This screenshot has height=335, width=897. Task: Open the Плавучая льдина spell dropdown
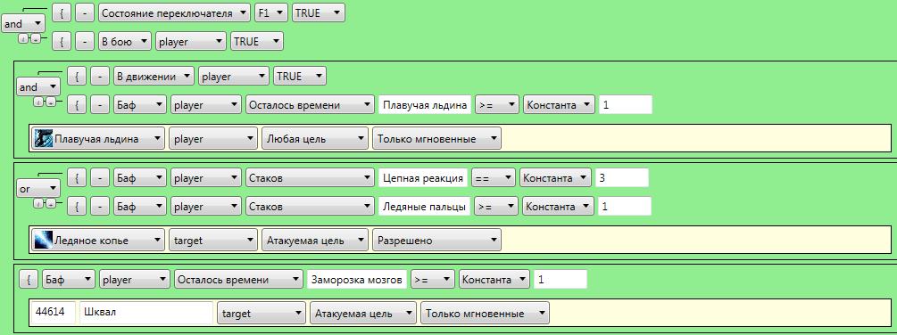pos(98,139)
